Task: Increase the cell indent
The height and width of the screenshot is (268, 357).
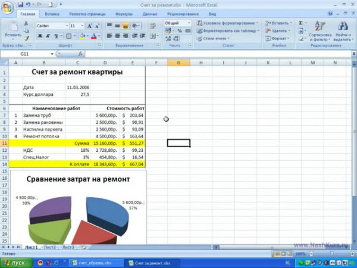Action: pos(143,36)
